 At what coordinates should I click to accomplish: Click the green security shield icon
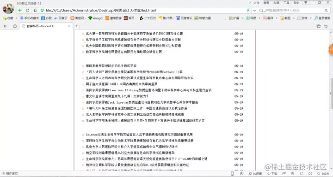[42, 10]
